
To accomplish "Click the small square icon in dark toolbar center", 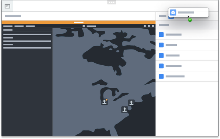I will 84,26.
